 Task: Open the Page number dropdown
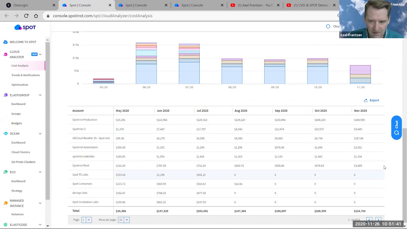pos(86,220)
